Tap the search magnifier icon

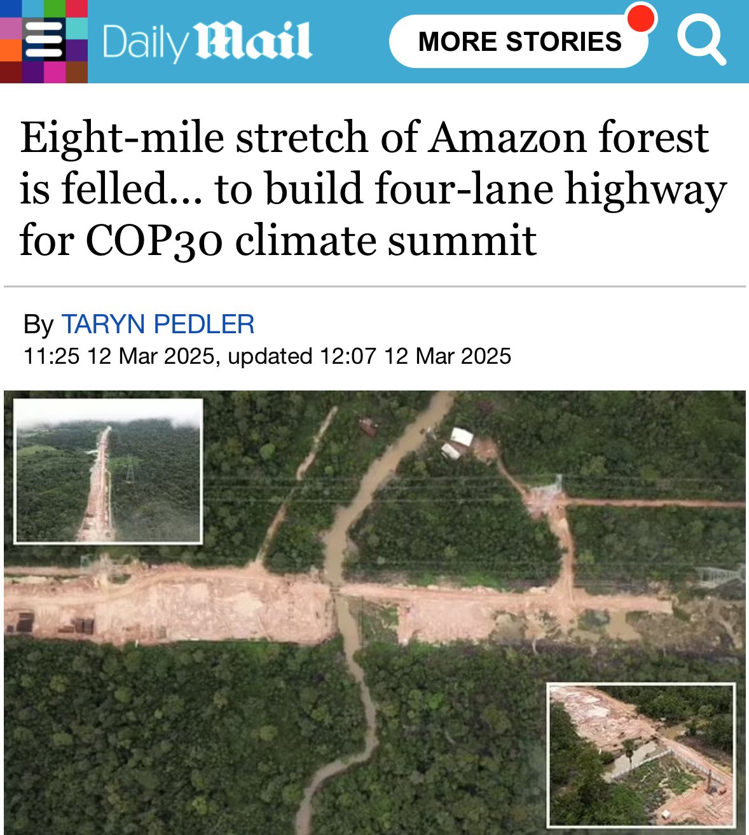pyautogui.click(x=701, y=39)
